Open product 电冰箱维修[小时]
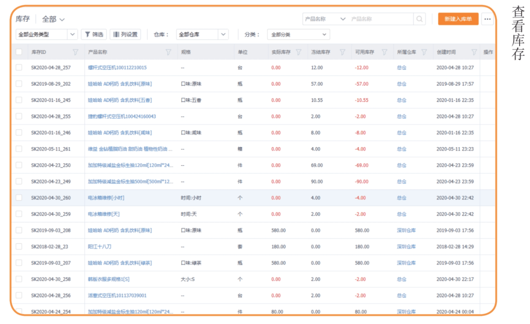This screenshot has height=324, width=530. (106, 198)
